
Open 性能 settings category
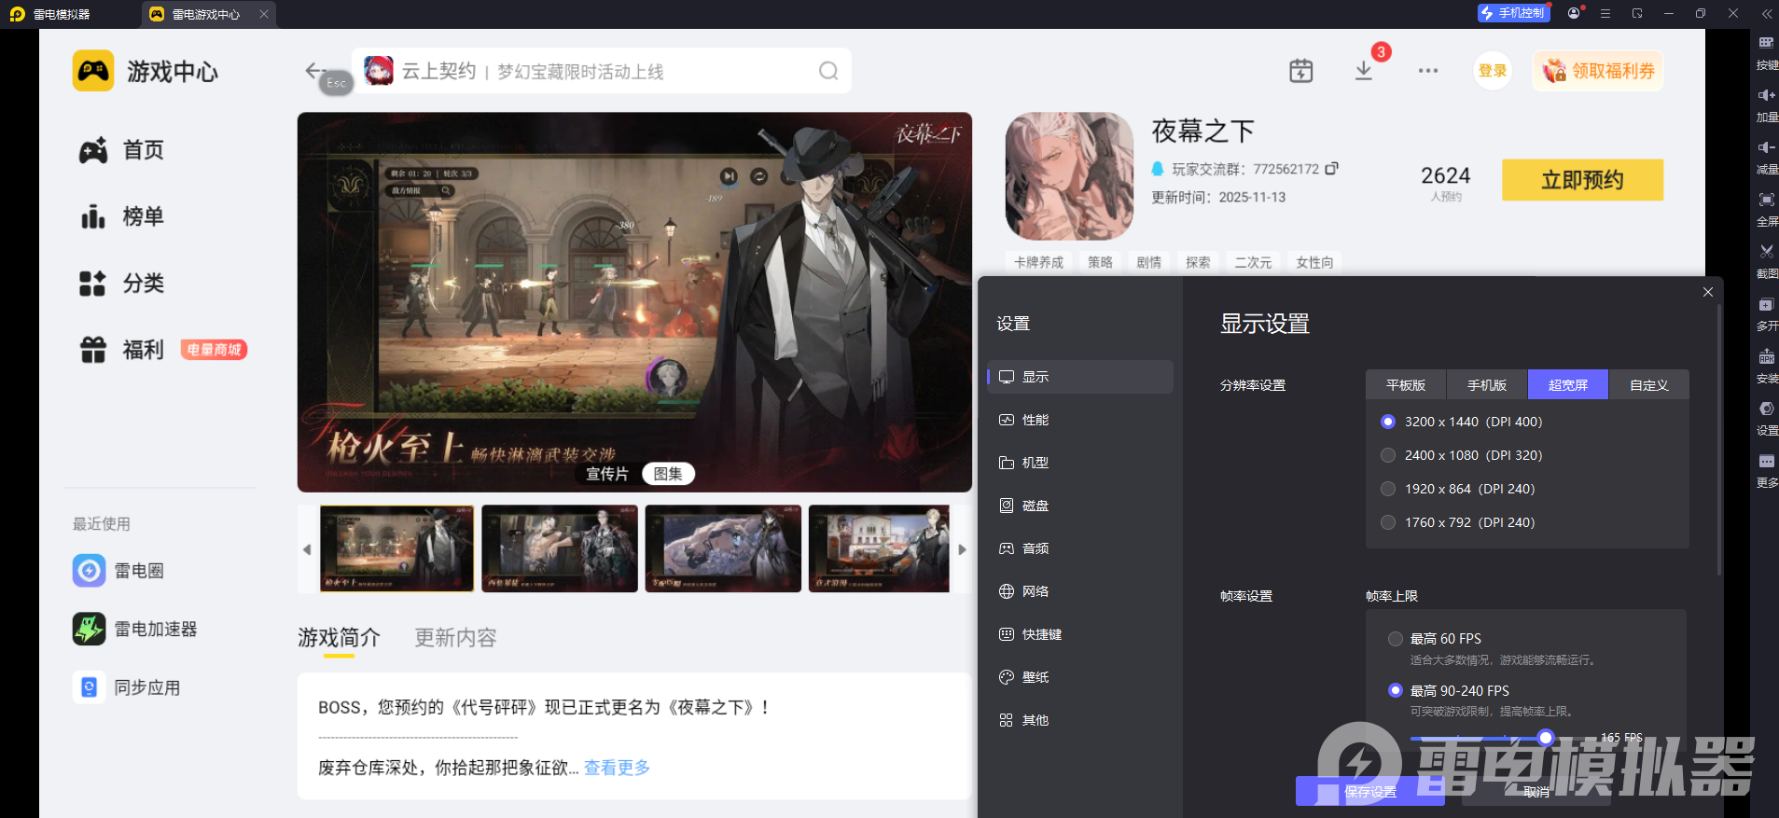(x=1080, y=420)
